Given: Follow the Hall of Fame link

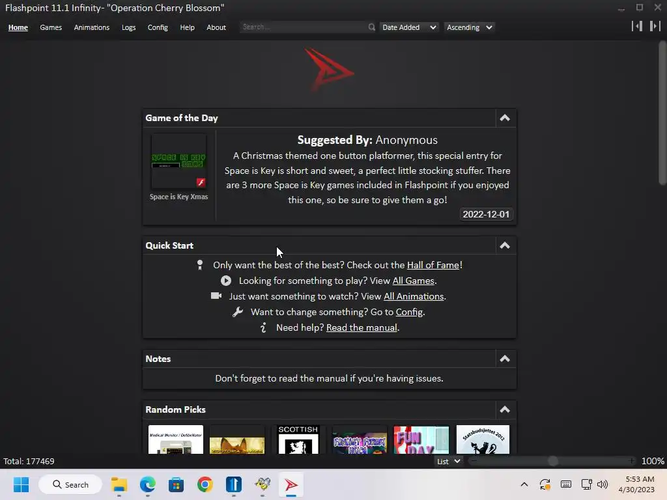Looking at the screenshot, I should (433, 266).
